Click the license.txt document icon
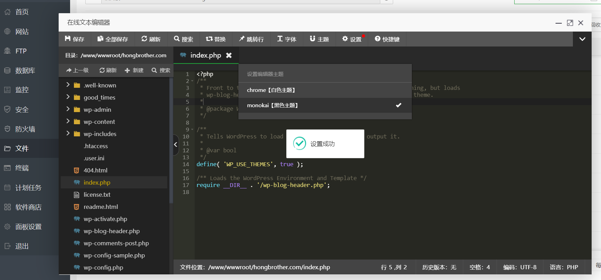This screenshot has height=280, width=601. [x=77, y=195]
